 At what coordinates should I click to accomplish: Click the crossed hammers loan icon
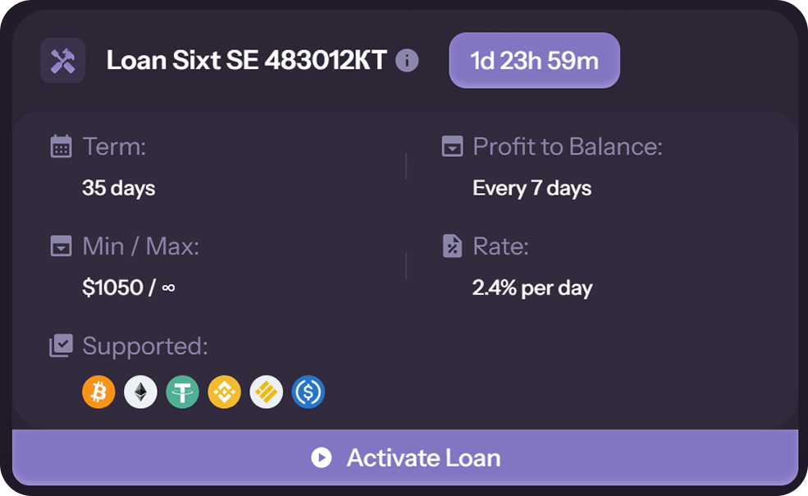pyautogui.click(x=63, y=61)
